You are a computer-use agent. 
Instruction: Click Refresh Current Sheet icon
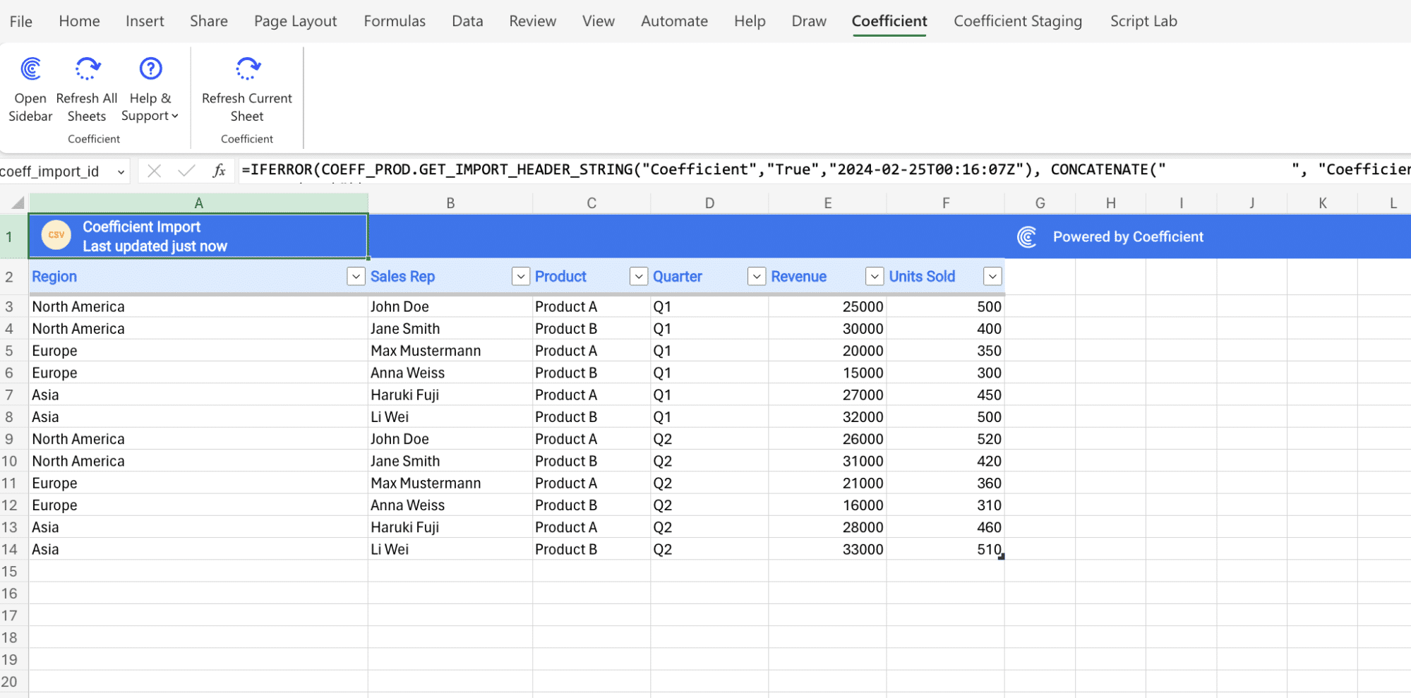click(x=247, y=69)
